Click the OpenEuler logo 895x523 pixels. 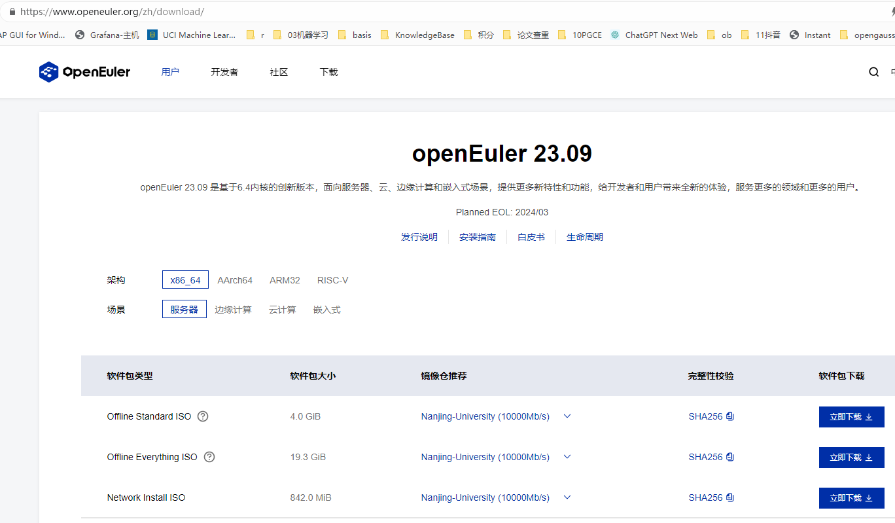pyautogui.click(x=84, y=72)
